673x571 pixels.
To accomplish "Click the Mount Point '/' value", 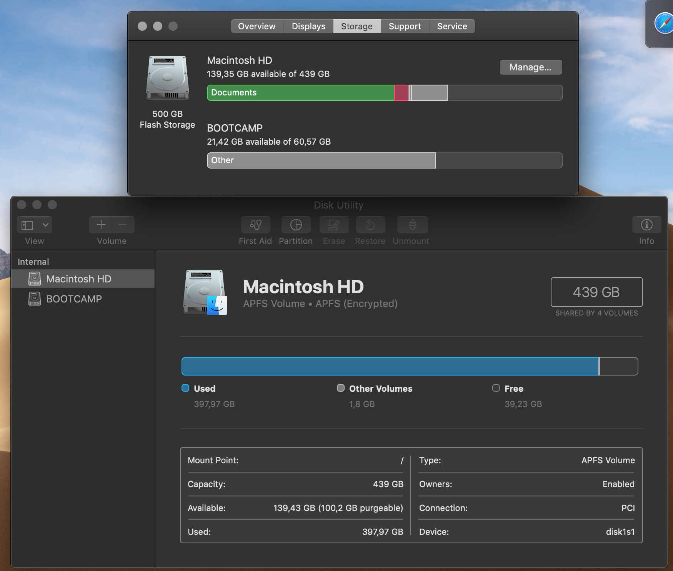I will coord(402,460).
